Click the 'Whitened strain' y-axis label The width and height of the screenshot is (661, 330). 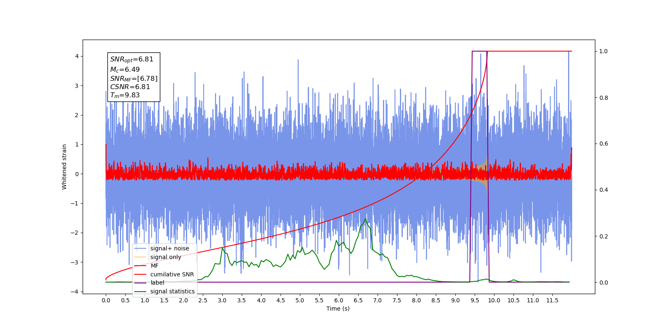click(x=64, y=167)
